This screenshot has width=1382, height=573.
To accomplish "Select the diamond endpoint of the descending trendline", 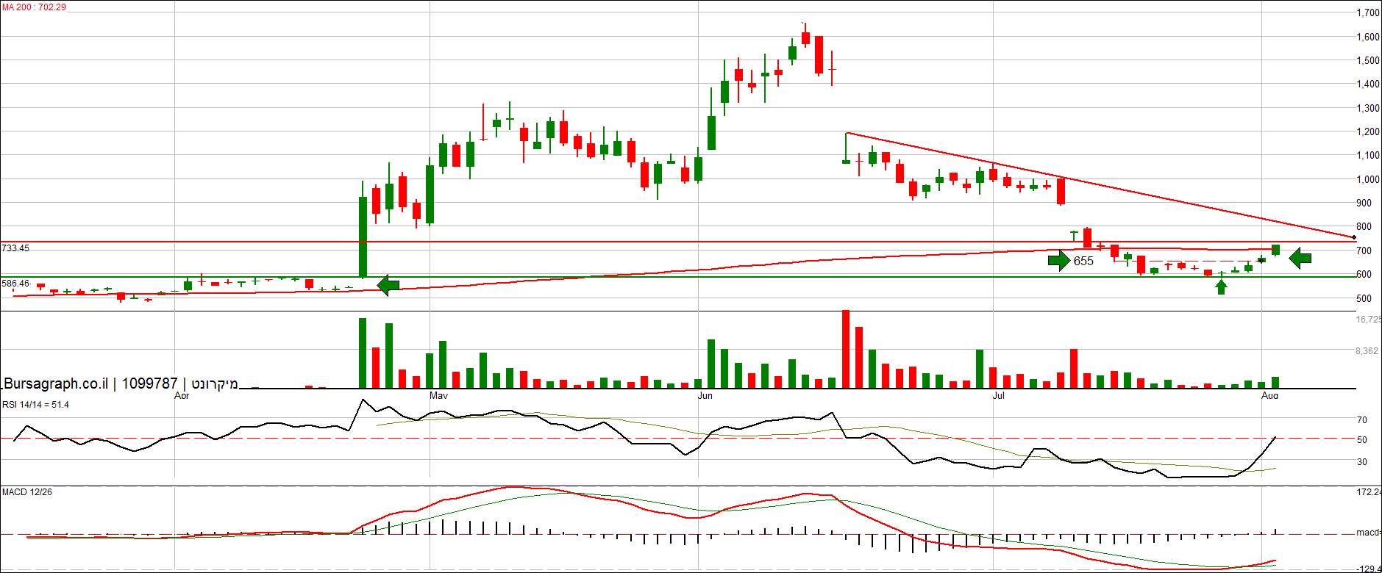I will point(1354,237).
